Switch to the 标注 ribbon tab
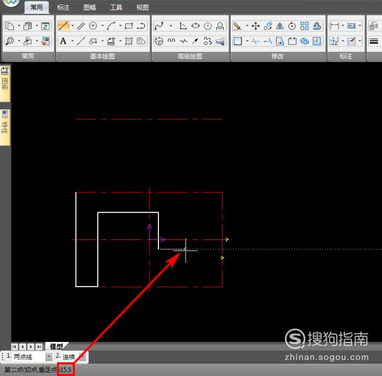Image resolution: width=382 pixels, height=376 pixels. [x=63, y=8]
